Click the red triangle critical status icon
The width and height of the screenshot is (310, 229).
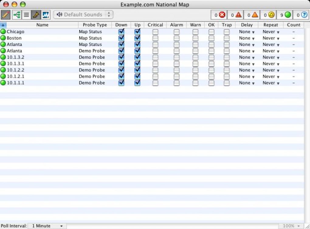[239, 15]
